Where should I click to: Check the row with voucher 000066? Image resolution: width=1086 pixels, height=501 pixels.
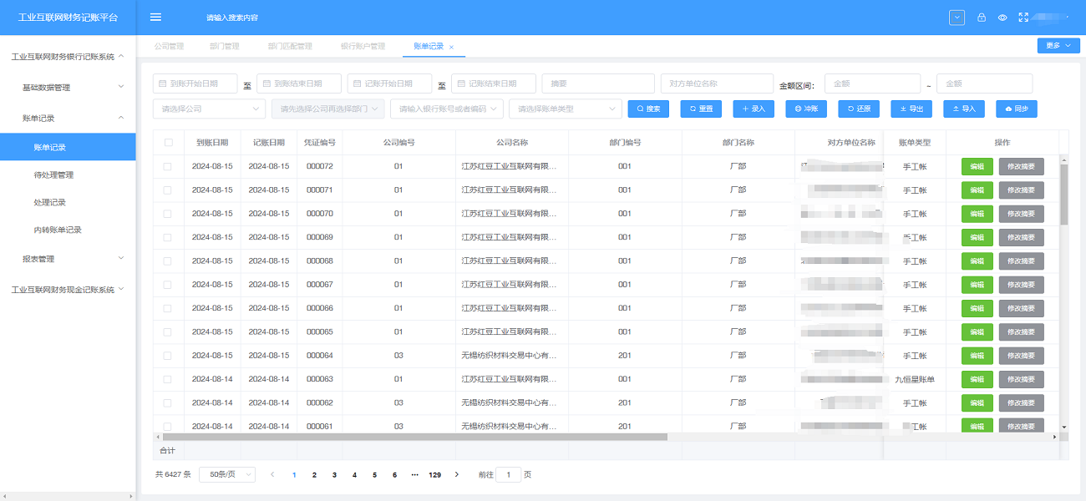pyautogui.click(x=168, y=308)
